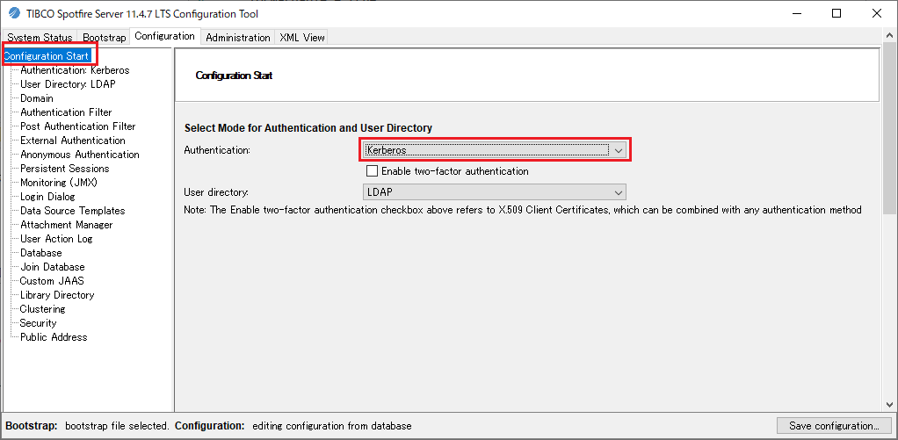This screenshot has height=440, width=898.
Task: Select Security in the tree
Action: (39, 322)
